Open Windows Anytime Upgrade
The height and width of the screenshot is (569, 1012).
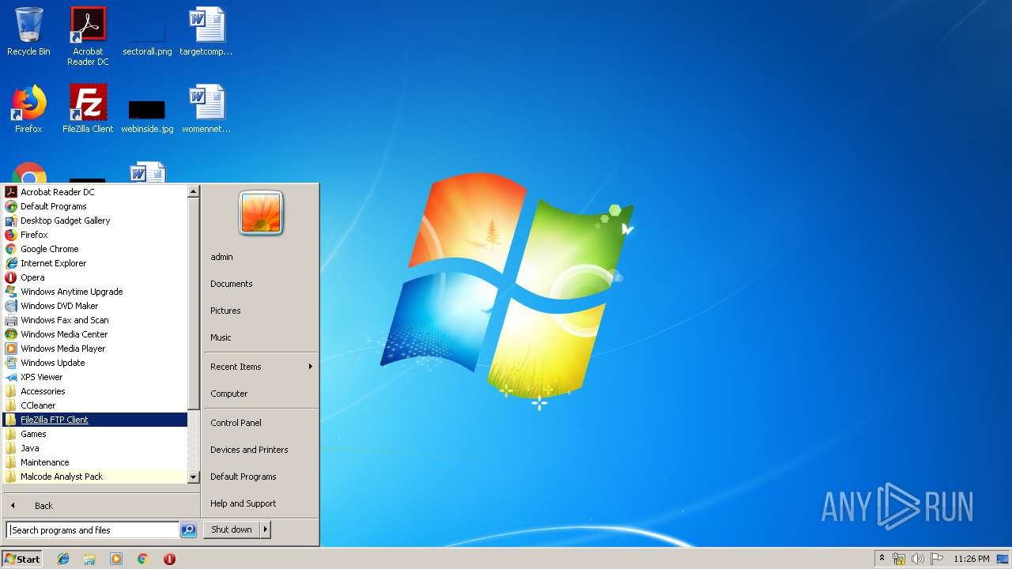[x=96, y=292]
